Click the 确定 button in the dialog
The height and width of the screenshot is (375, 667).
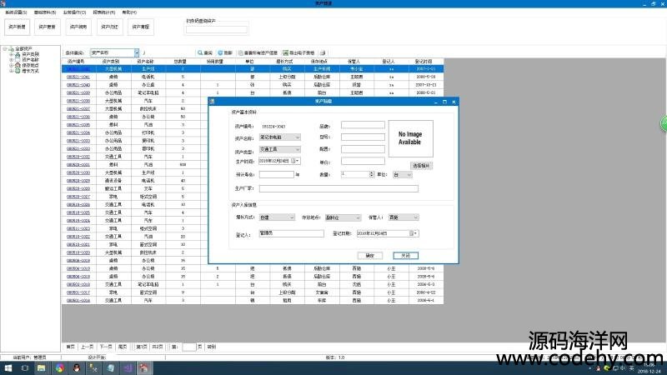tap(369, 256)
